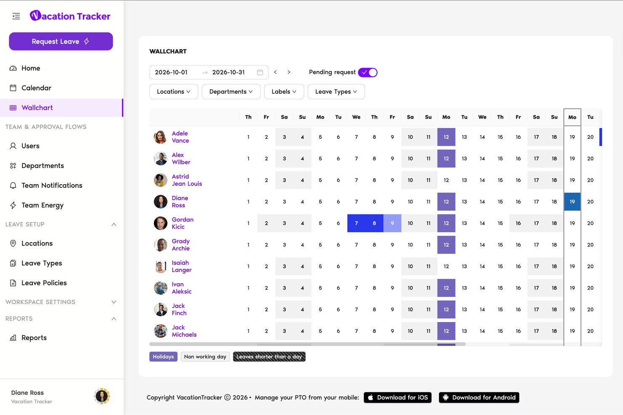Click Astrid Jean Louis's day 20 cell

(x=590, y=180)
